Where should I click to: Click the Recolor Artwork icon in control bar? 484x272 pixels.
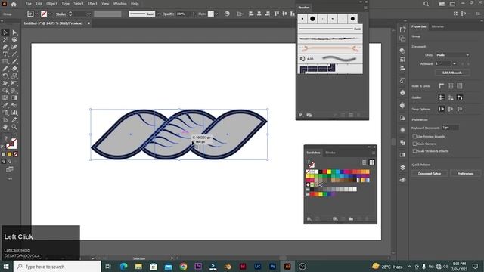227,14
